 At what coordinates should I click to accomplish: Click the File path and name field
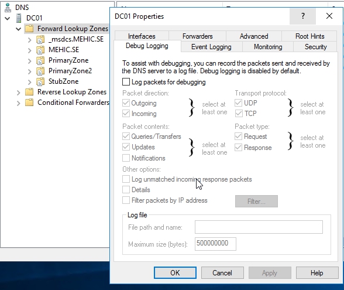tap(259, 227)
